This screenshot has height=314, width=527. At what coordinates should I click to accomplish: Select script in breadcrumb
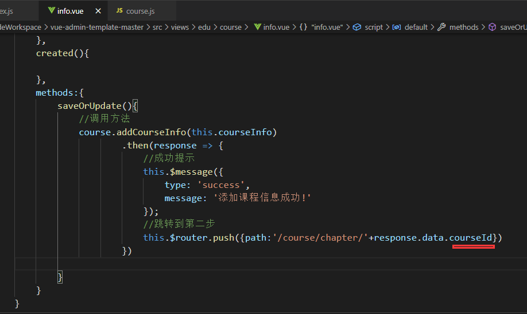click(x=374, y=27)
